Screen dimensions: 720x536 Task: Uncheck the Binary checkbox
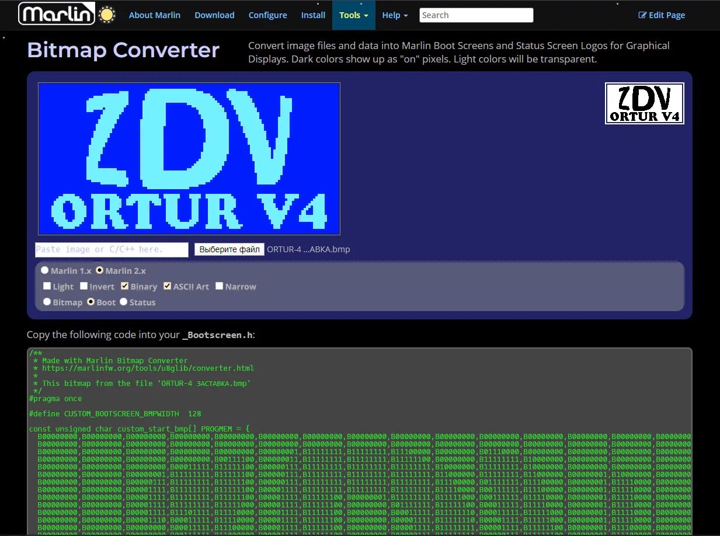click(125, 286)
